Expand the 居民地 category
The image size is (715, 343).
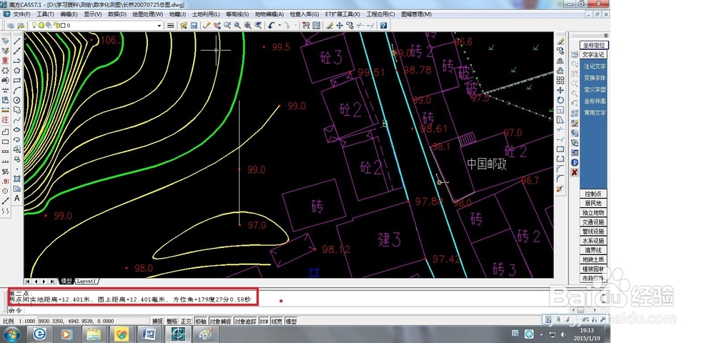coord(593,203)
